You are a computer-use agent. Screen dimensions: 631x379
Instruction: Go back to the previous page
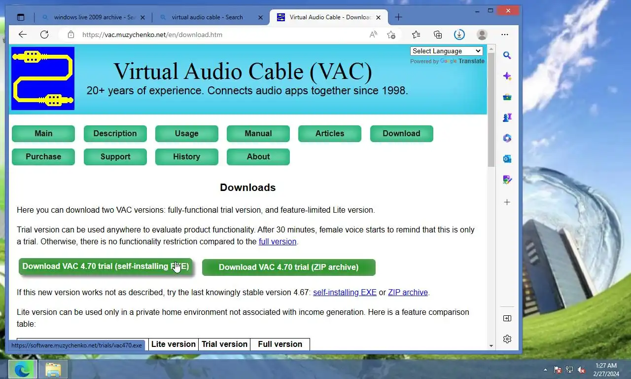coord(23,35)
